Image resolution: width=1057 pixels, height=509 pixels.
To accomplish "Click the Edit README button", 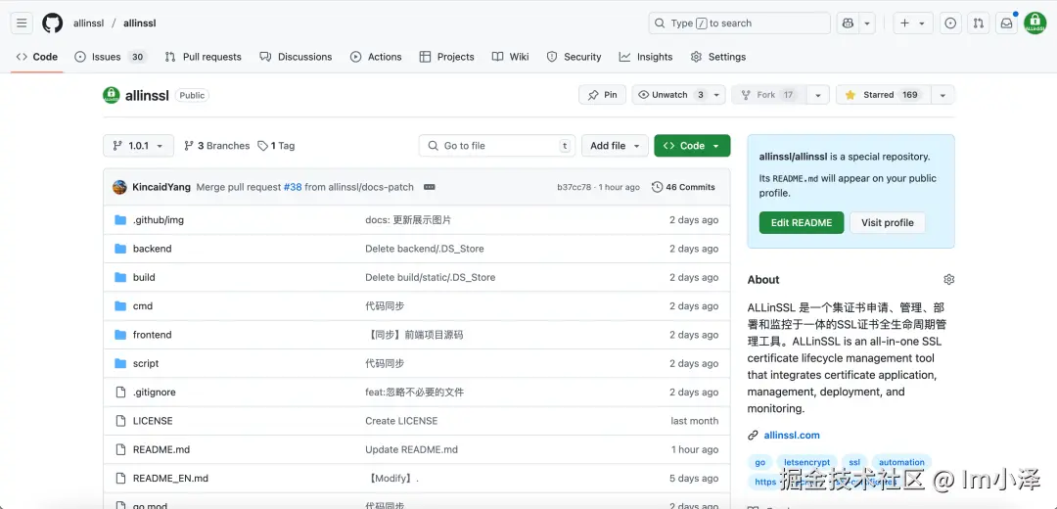I will point(802,223).
